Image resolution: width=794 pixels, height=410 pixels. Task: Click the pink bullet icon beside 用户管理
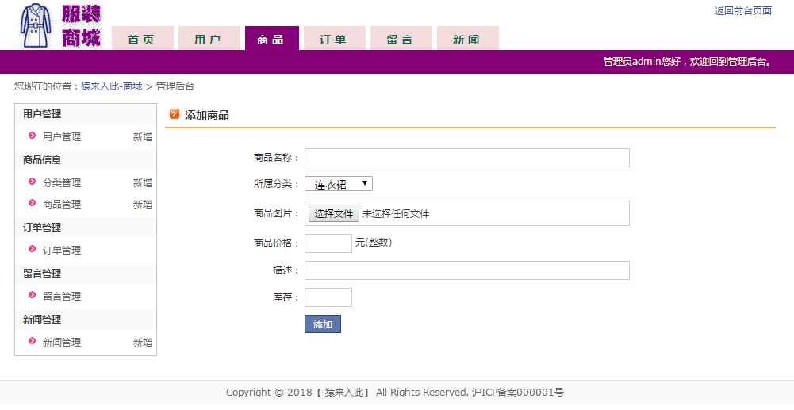tap(33, 136)
